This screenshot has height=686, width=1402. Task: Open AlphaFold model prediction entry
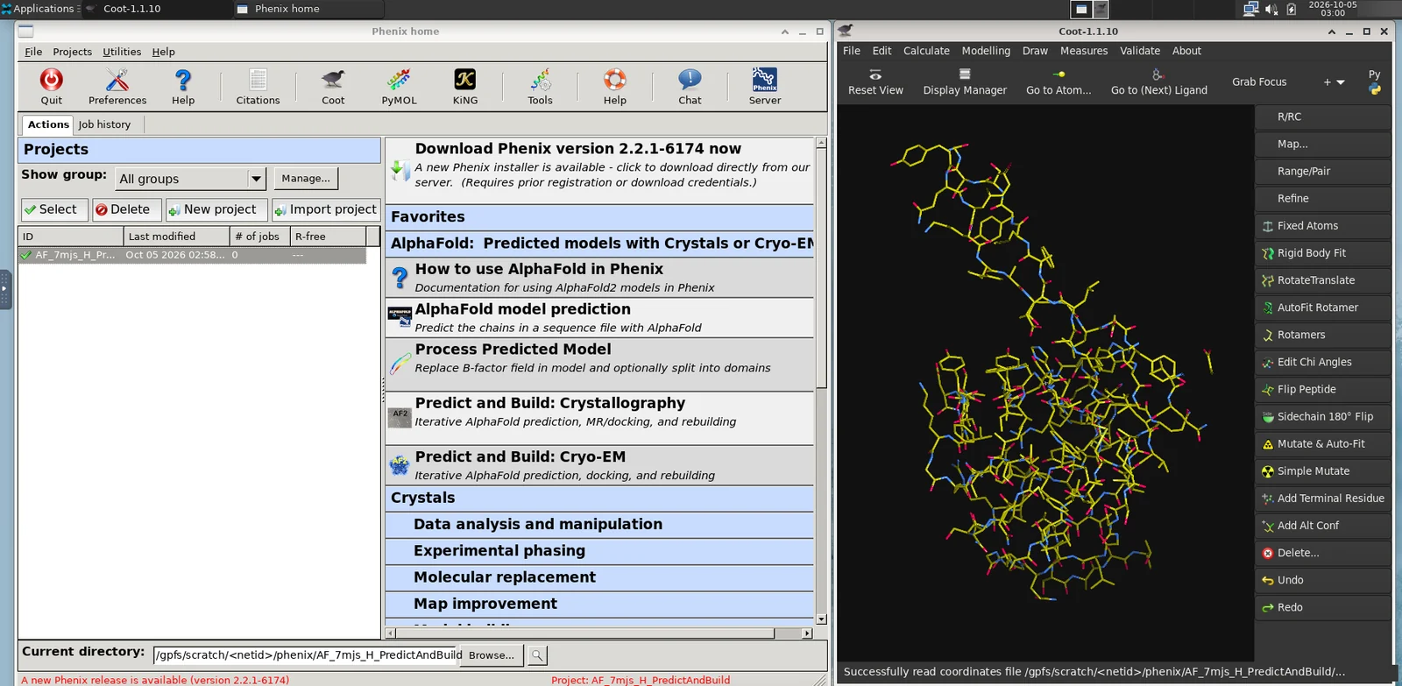pos(599,318)
